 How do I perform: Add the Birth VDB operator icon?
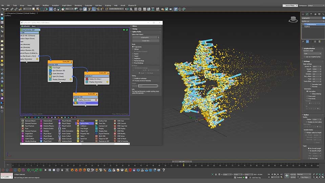96,136
